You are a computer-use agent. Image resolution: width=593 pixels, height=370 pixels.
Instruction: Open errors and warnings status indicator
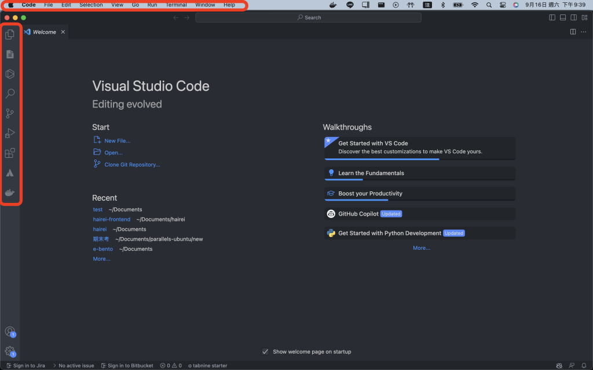click(x=171, y=365)
